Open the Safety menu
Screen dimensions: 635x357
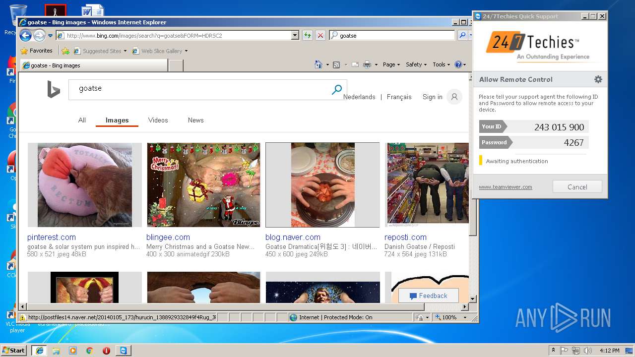click(x=416, y=64)
